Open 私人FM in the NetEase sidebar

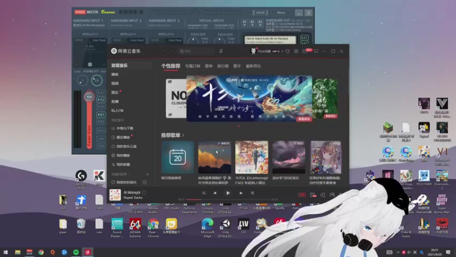pyautogui.click(x=117, y=111)
